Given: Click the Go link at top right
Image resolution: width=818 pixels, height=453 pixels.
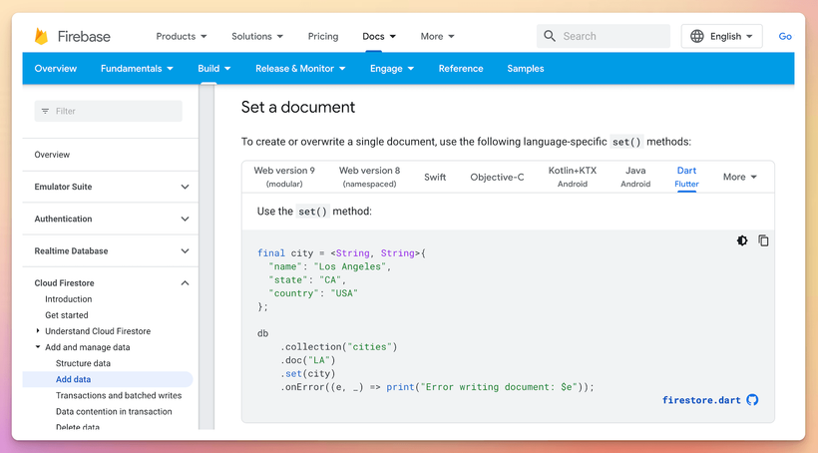Looking at the screenshot, I should click(785, 36).
